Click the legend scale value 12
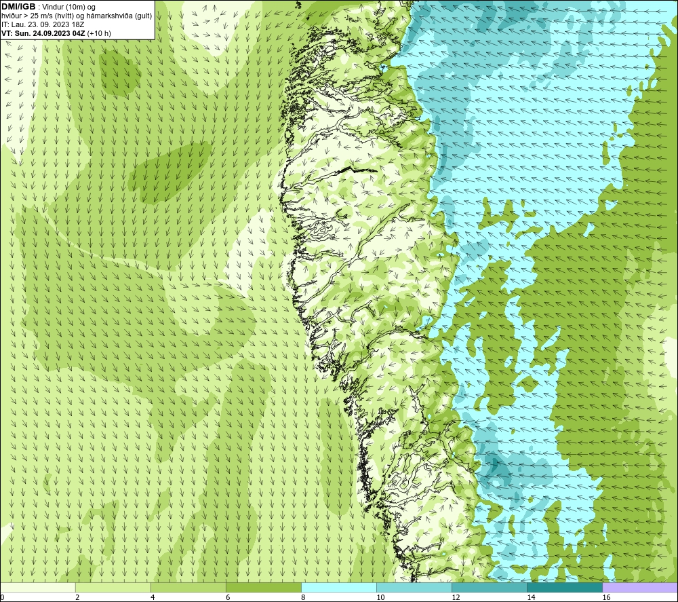678x602 pixels. (x=456, y=598)
